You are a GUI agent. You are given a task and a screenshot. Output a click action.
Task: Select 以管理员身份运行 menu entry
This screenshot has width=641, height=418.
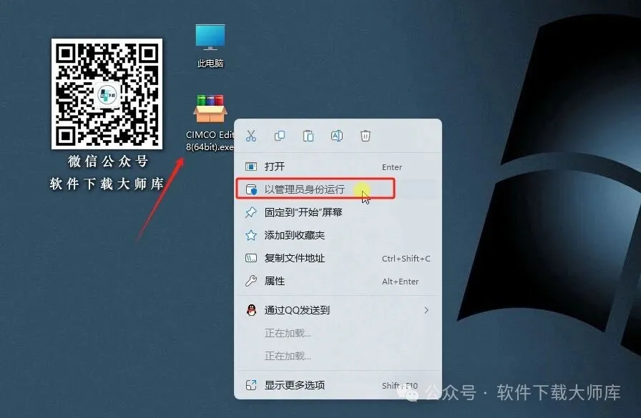(338, 189)
